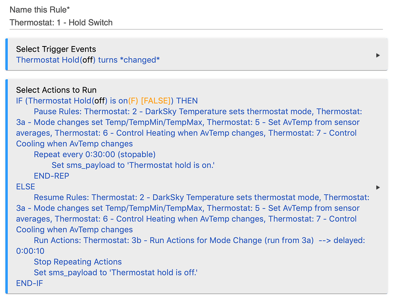Select the Stop Repeating Actions line
The height and width of the screenshot is (303, 393).
coord(77,262)
